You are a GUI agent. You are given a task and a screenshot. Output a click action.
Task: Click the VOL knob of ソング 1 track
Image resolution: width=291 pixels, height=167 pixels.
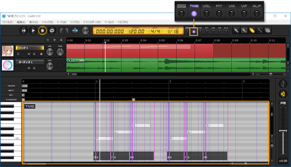pos(50,52)
